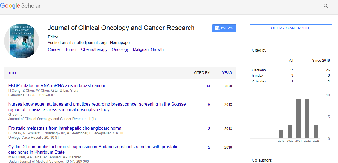Open the Homepage link
This screenshot has height=163, width=338.
coord(120,43)
